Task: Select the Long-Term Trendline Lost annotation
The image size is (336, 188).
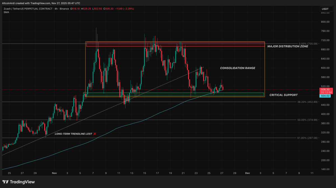Action: [x=73, y=134]
